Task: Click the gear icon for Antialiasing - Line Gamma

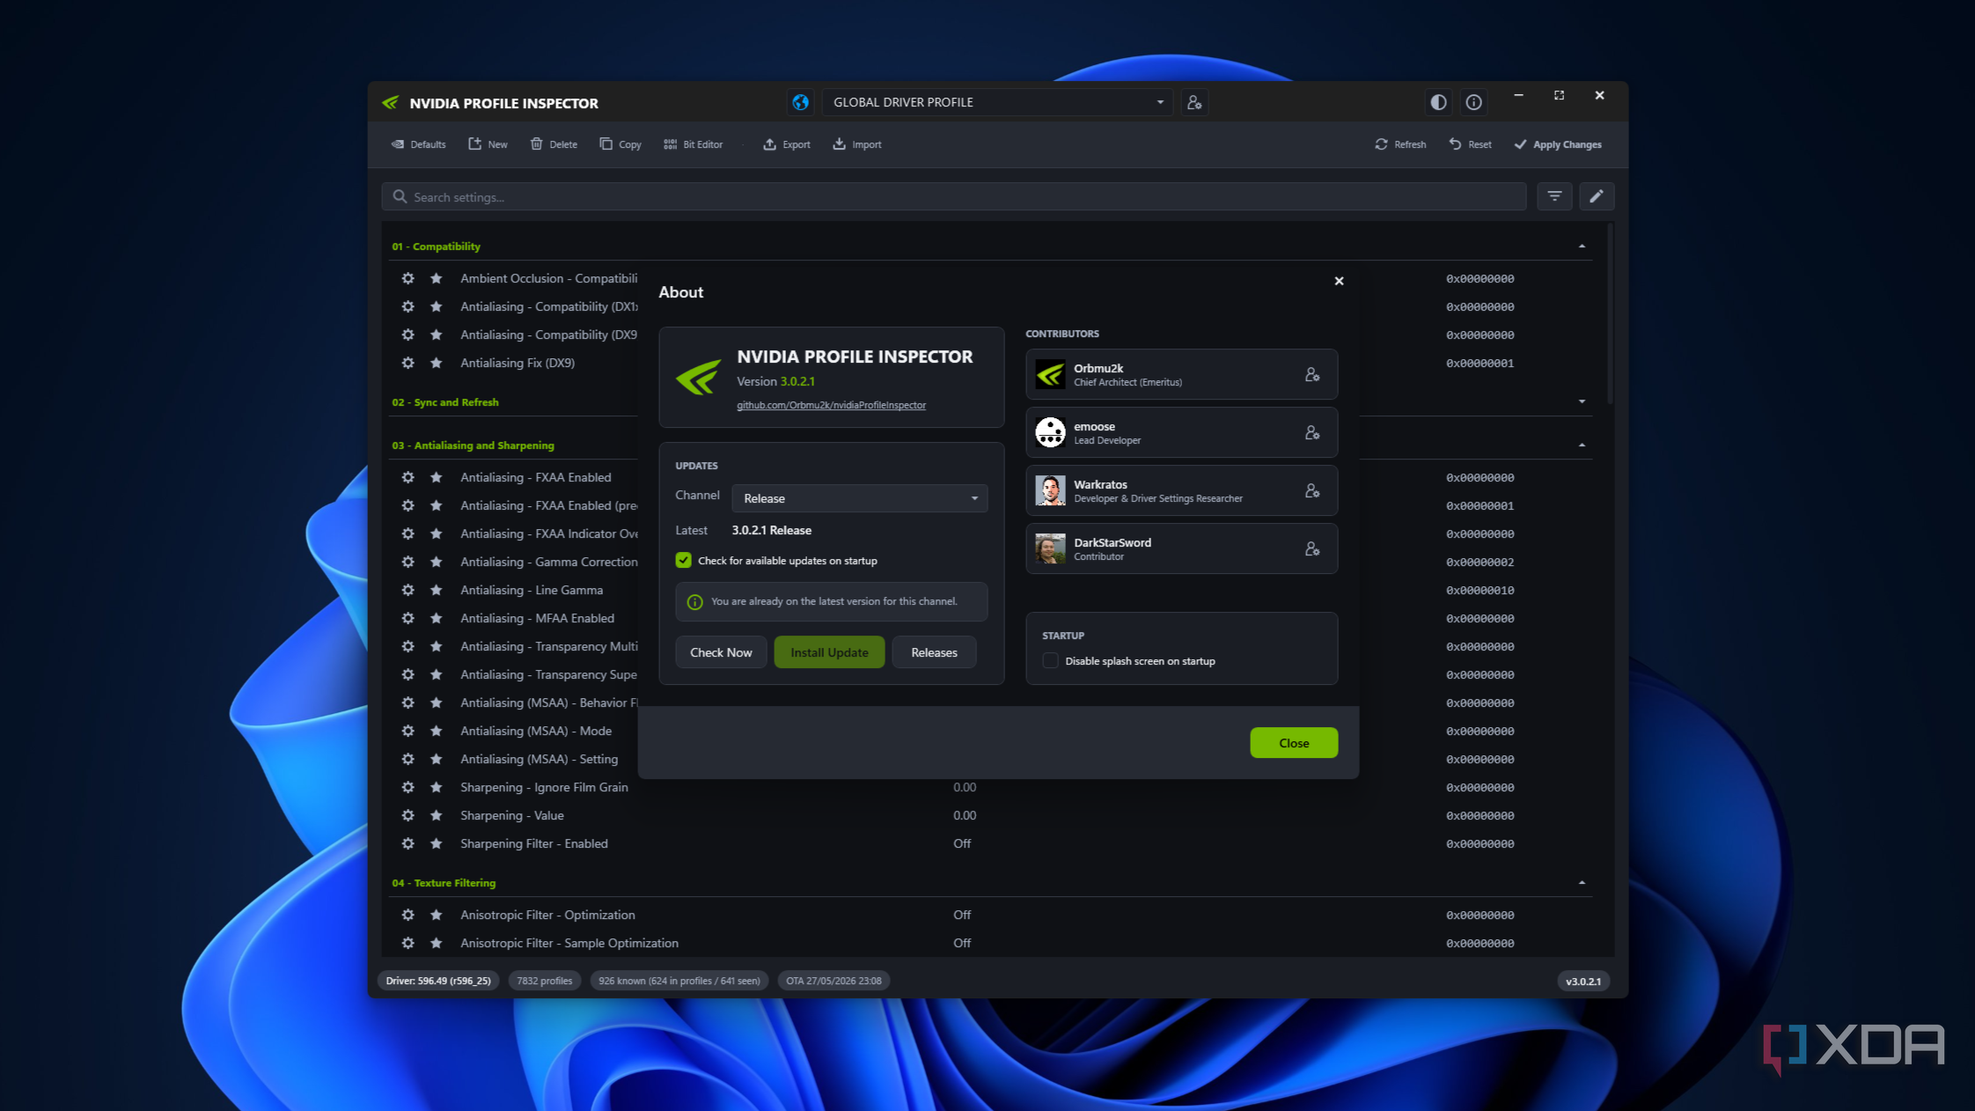Action: tap(407, 590)
